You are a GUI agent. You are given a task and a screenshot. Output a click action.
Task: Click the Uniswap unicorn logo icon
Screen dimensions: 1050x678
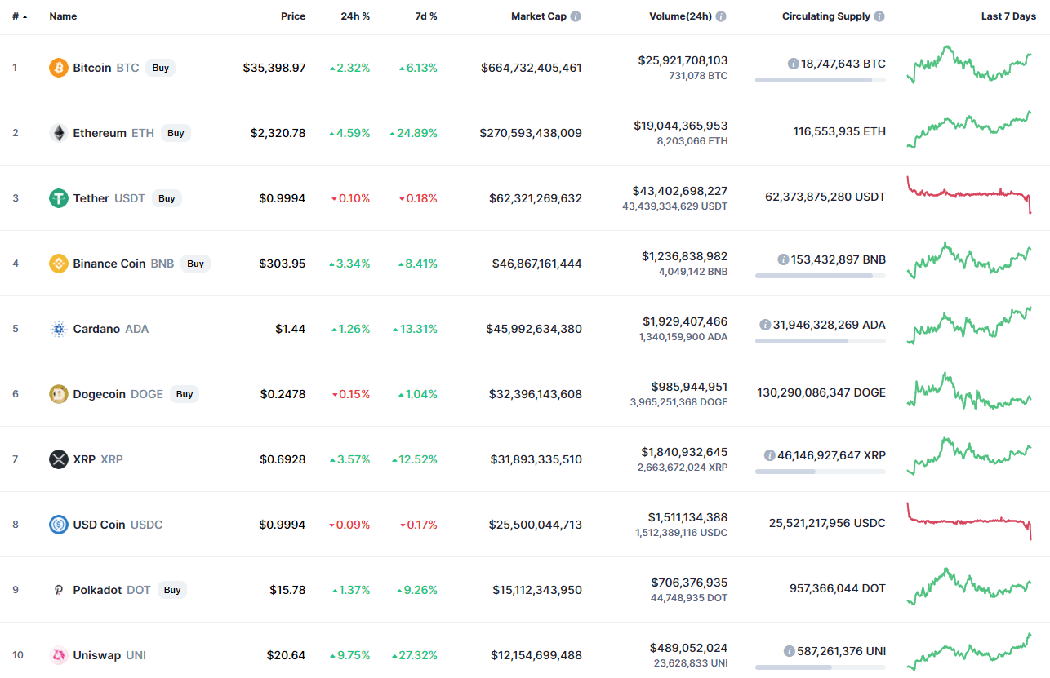(58, 655)
